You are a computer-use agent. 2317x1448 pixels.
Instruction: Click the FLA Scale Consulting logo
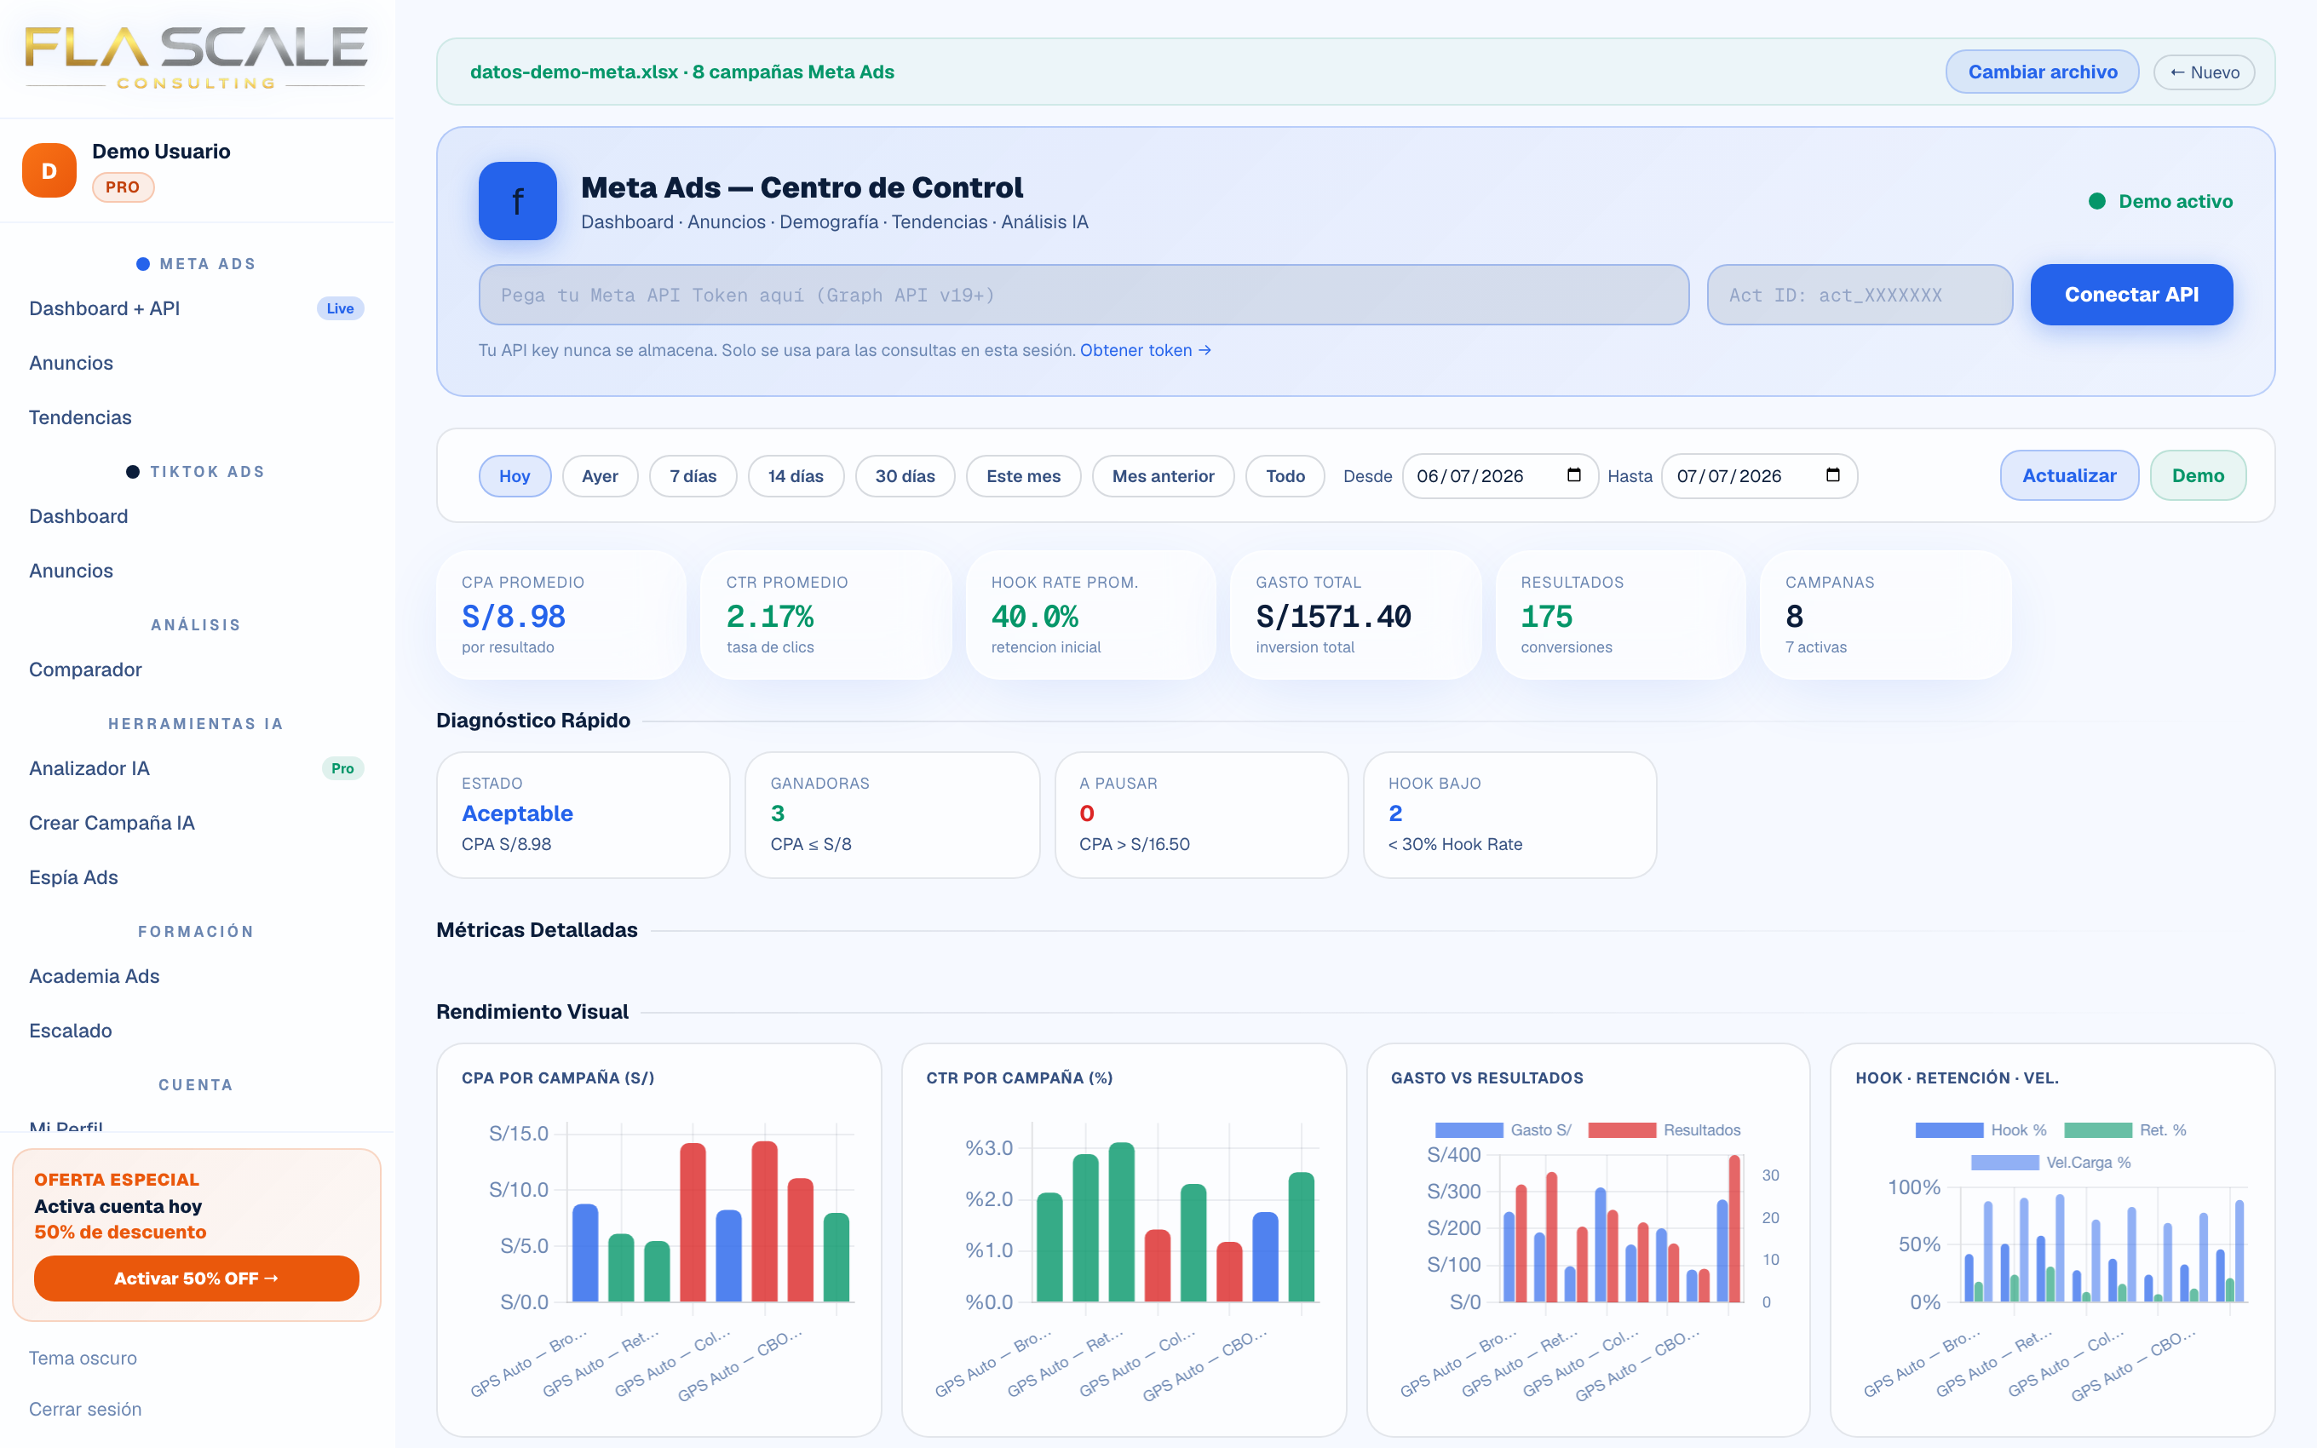pyautogui.click(x=196, y=57)
